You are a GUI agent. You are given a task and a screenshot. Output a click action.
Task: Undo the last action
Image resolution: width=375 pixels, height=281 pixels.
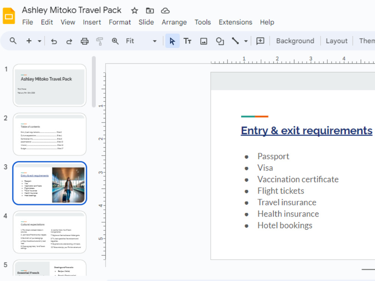point(54,41)
